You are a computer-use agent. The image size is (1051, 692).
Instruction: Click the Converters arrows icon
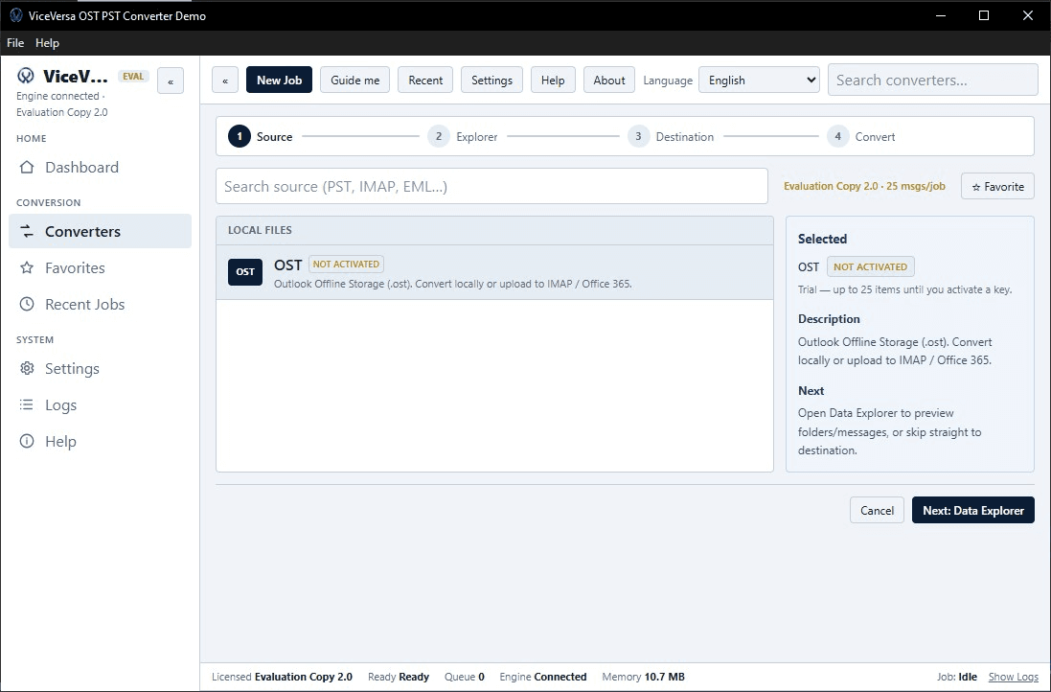point(27,231)
